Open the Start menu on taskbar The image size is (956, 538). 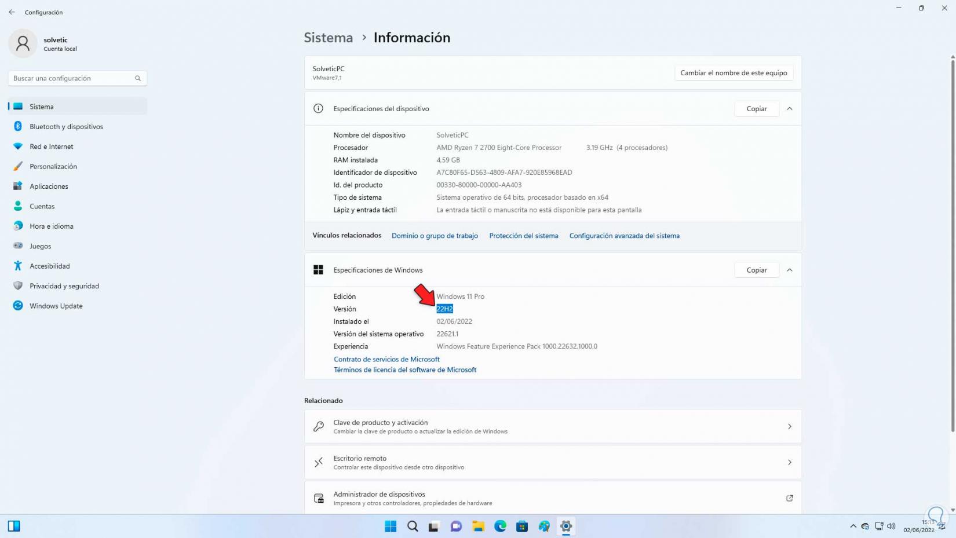pyautogui.click(x=391, y=526)
